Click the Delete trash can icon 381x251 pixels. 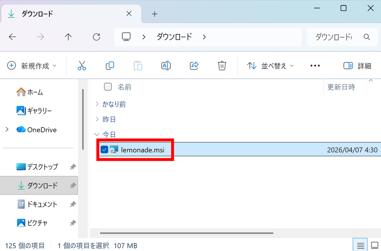tap(222, 66)
